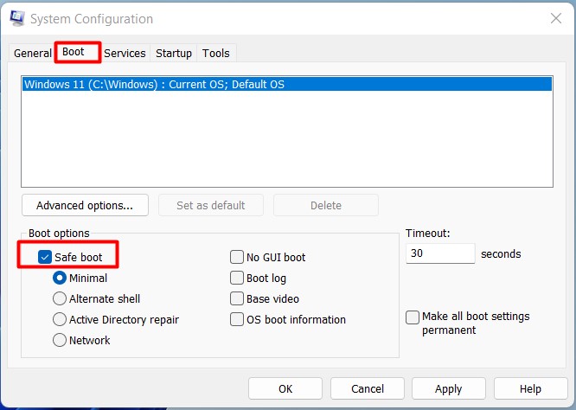Click the Timeout seconds field
The image size is (576, 410).
click(439, 253)
